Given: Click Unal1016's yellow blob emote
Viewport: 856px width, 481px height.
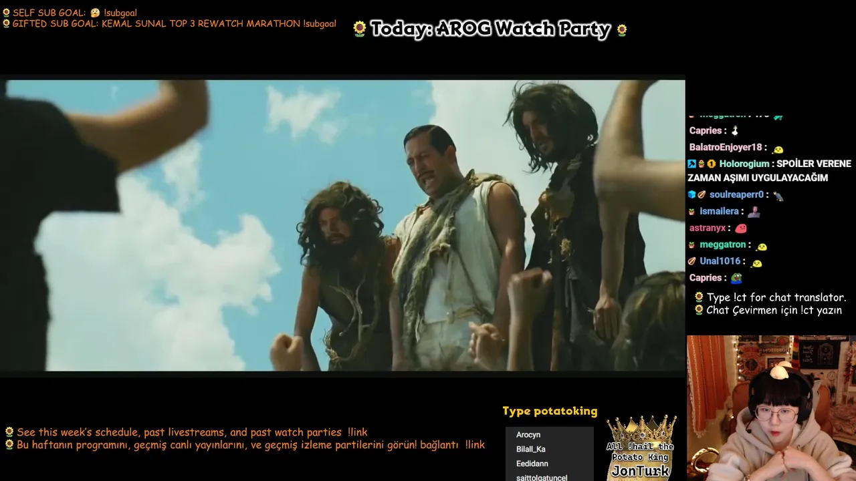Looking at the screenshot, I should point(756,263).
